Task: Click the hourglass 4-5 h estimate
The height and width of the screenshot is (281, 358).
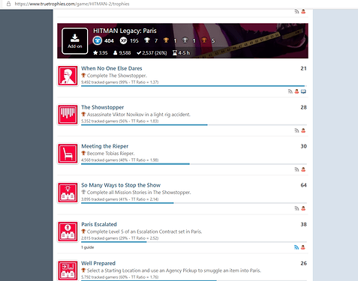Action: [181, 53]
